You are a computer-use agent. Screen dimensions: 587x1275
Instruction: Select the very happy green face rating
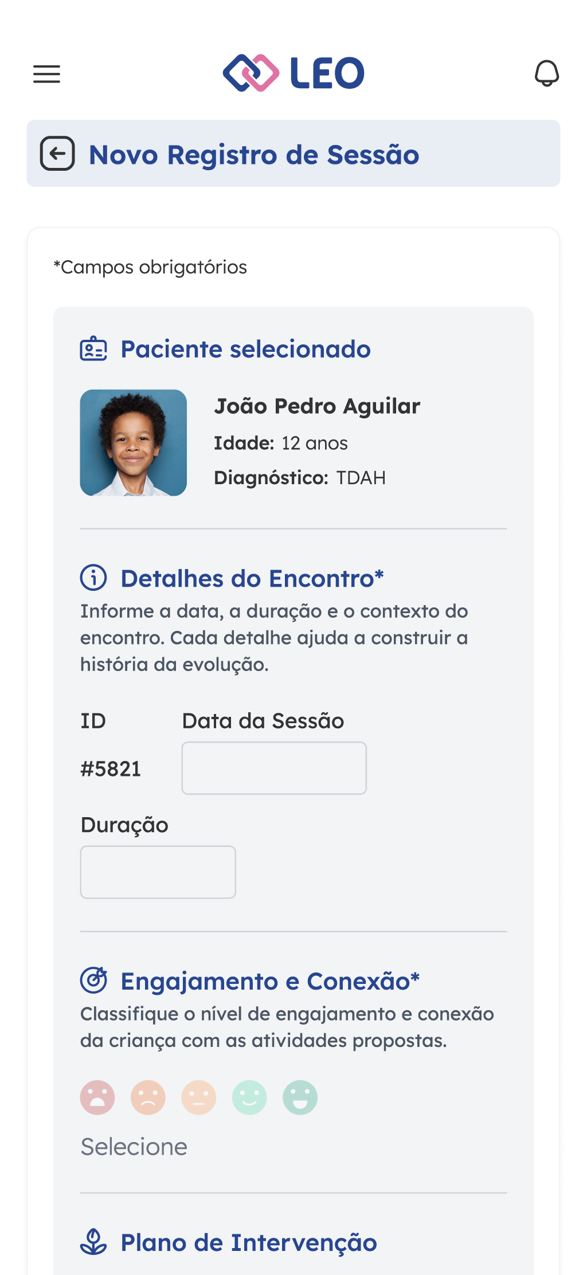click(x=300, y=1097)
